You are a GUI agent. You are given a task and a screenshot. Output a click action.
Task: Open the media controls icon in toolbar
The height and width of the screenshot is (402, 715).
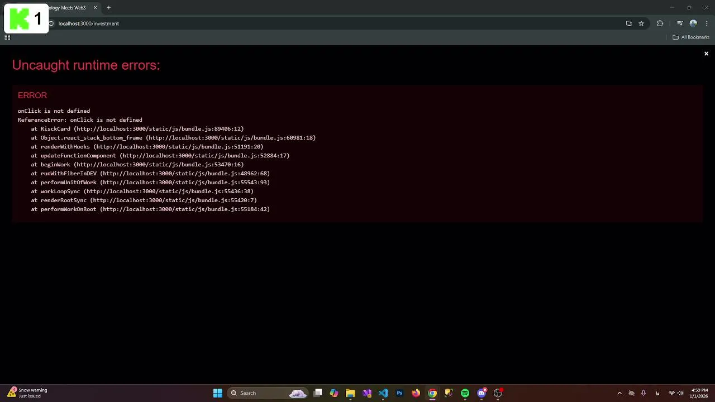tap(680, 23)
